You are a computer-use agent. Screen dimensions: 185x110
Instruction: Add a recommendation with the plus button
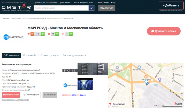71,34
